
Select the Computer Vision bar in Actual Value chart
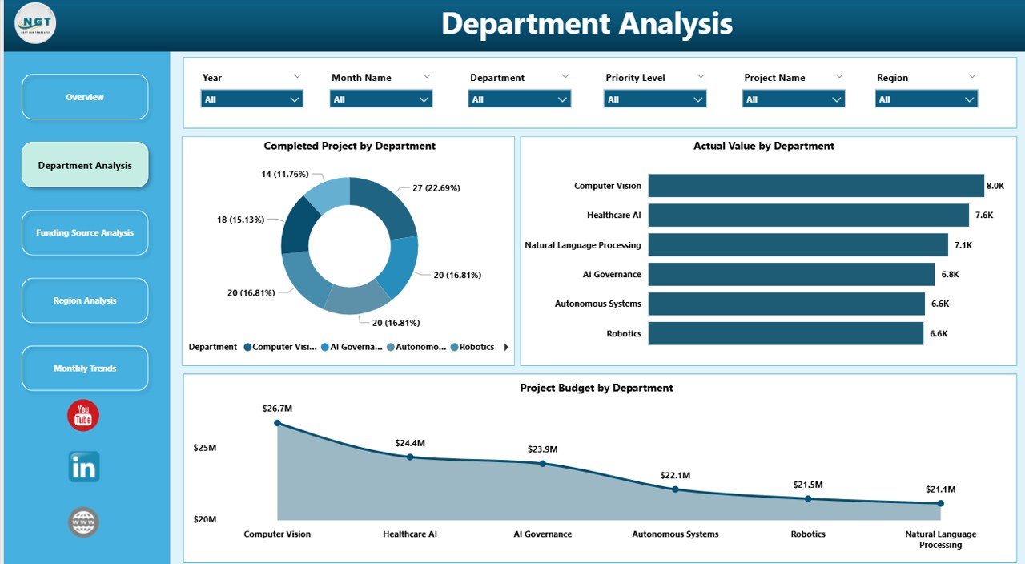[x=817, y=185]
